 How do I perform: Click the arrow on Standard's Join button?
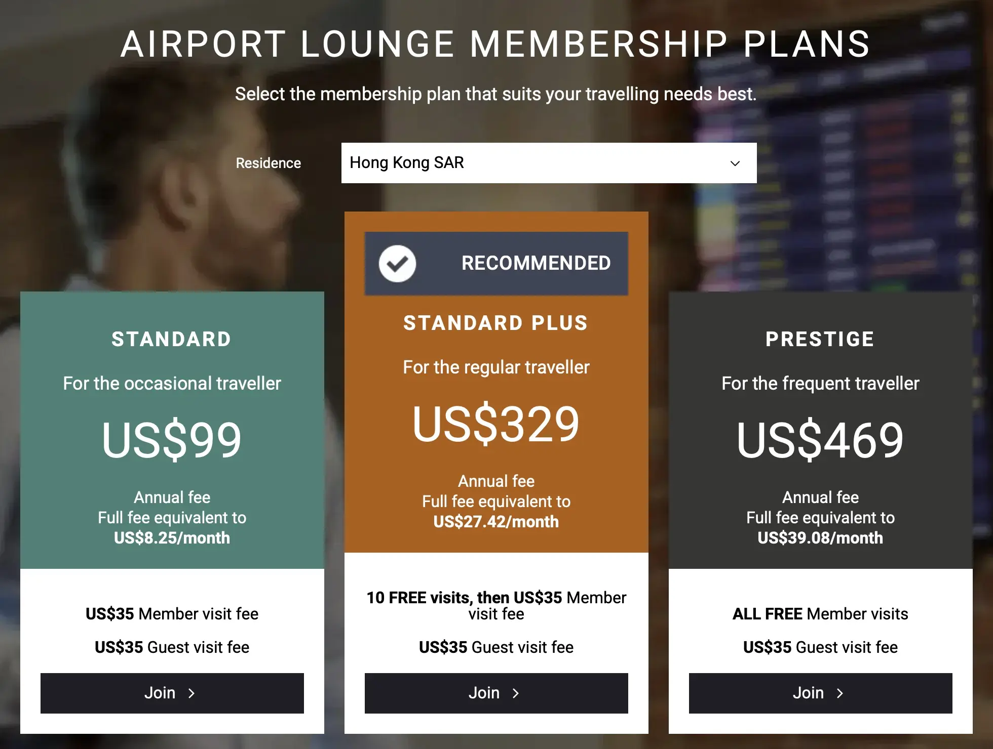pos(192,693)
